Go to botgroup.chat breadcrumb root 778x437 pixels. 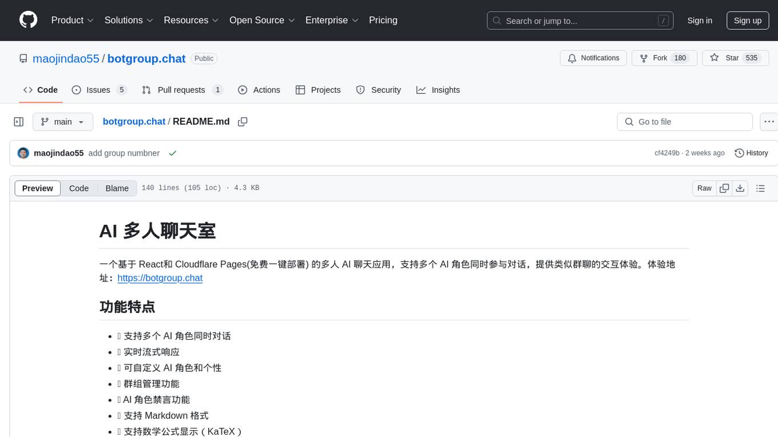click(134, 121)
